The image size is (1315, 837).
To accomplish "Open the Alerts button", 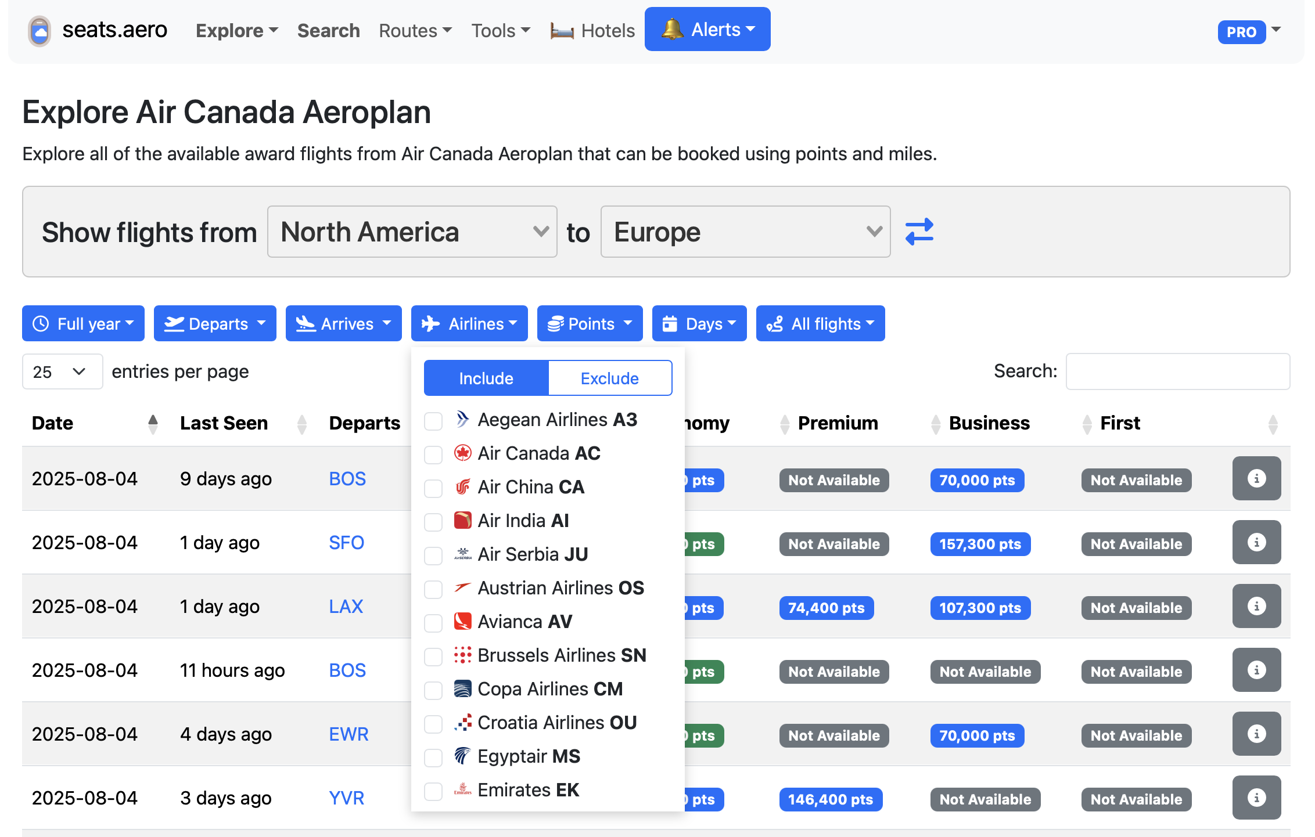I will [707, 29].
